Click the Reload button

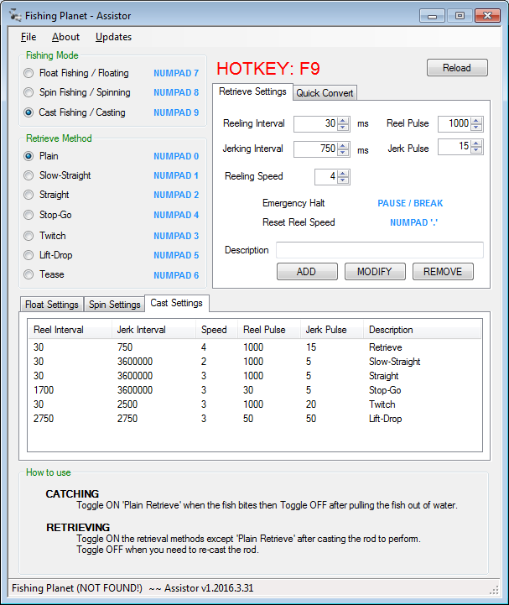[457, 68]
